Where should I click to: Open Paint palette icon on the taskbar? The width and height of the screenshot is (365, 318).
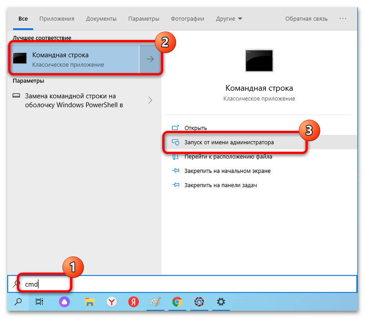pyautogui.click(x=155, y=302)
